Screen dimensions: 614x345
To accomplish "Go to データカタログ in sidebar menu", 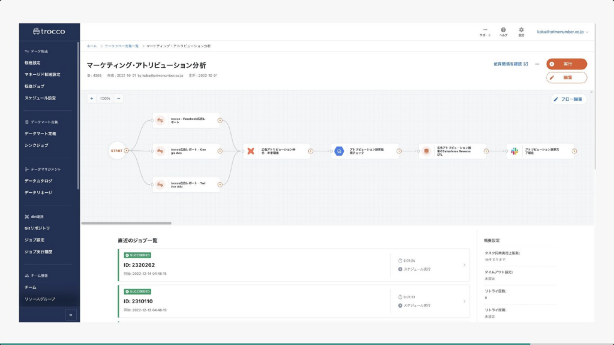I will pyautogui.click(x=38, y=181).
